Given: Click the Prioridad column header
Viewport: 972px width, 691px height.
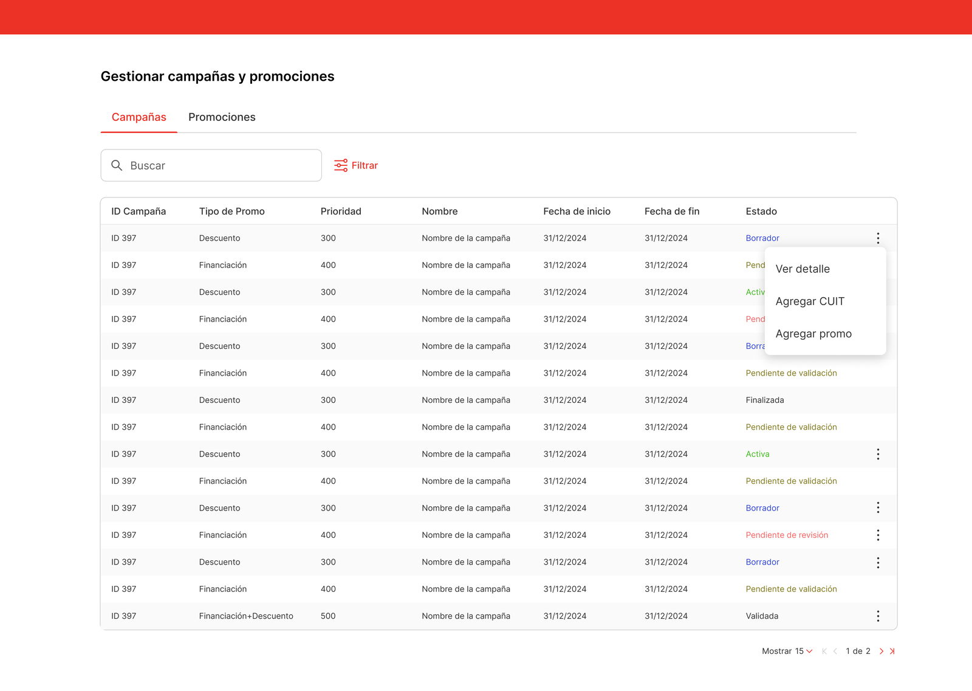Looking at the screenshot, I should pyautogui.click(x=341, y=211).
